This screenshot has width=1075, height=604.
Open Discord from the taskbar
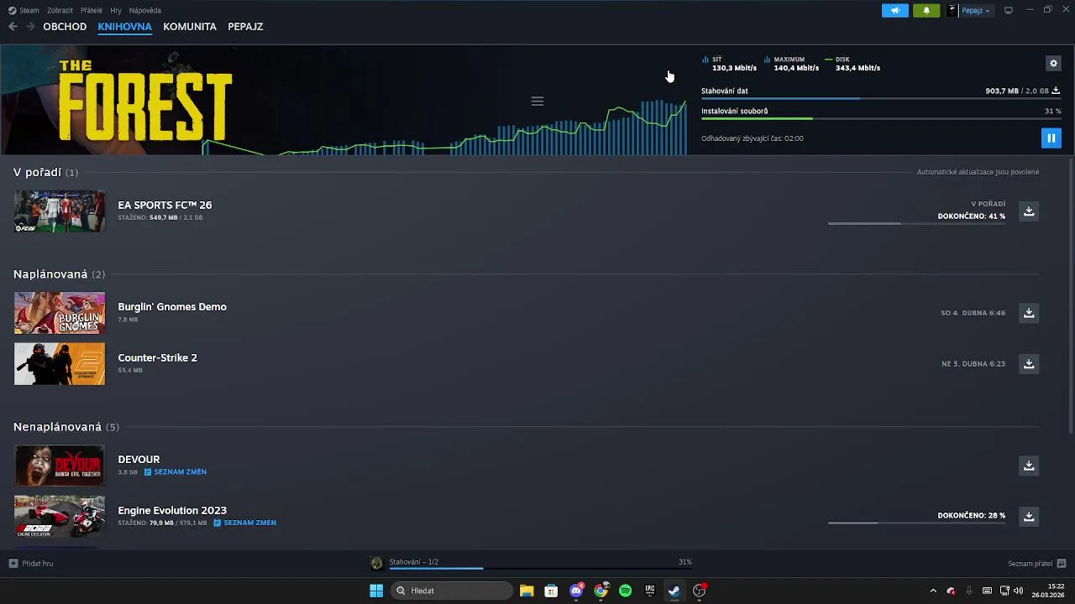pos(576,591)
